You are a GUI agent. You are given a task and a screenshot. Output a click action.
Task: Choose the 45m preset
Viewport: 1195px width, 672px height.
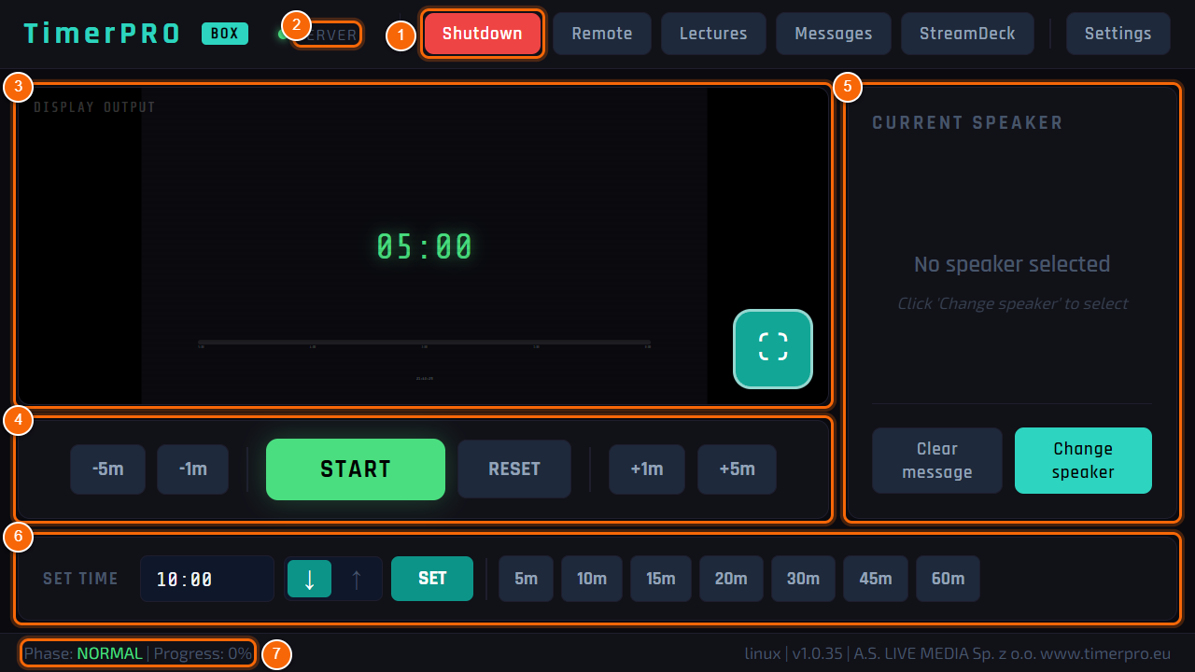876,579
